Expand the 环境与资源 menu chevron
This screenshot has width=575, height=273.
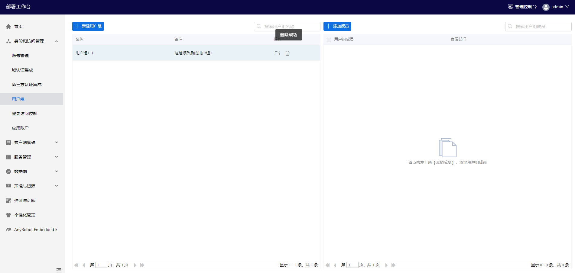point(57,186)
